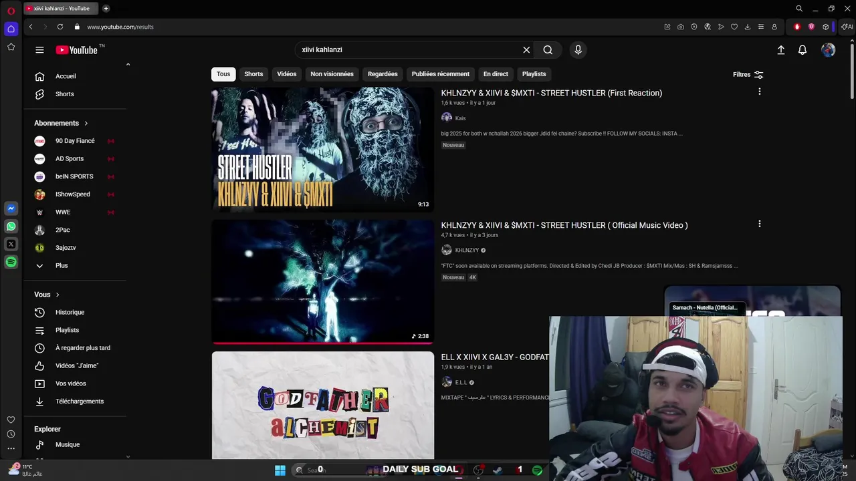856x481 pixels.
Task: Select the 'Tous' filter chip
Action: (x=223, y=74)
